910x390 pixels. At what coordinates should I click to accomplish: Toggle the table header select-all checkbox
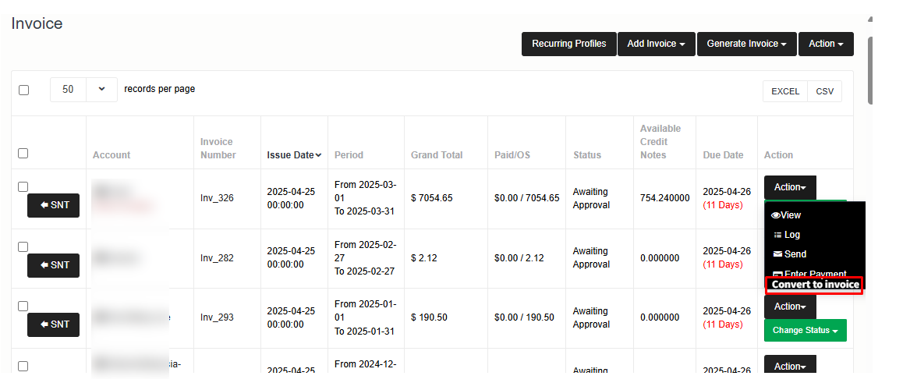click(x=23, y=154)
